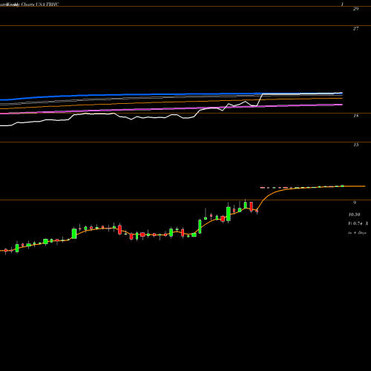Select the '15' price axis label
Screen dimensions: 371x371
(x=355, y=145)
